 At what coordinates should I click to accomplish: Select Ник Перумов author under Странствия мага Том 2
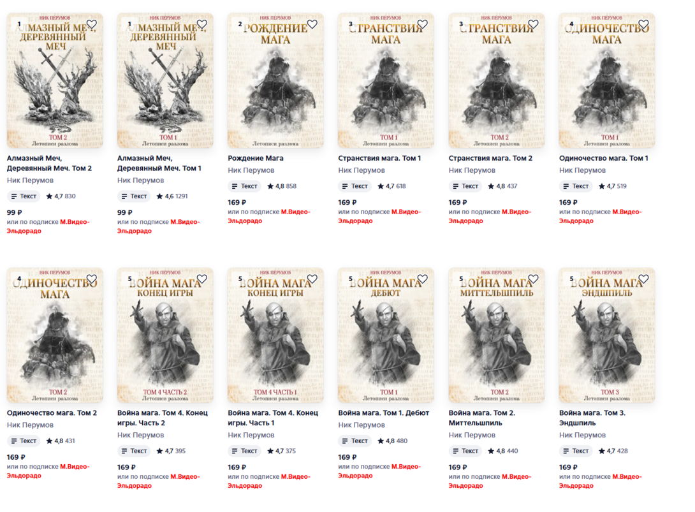472,170
